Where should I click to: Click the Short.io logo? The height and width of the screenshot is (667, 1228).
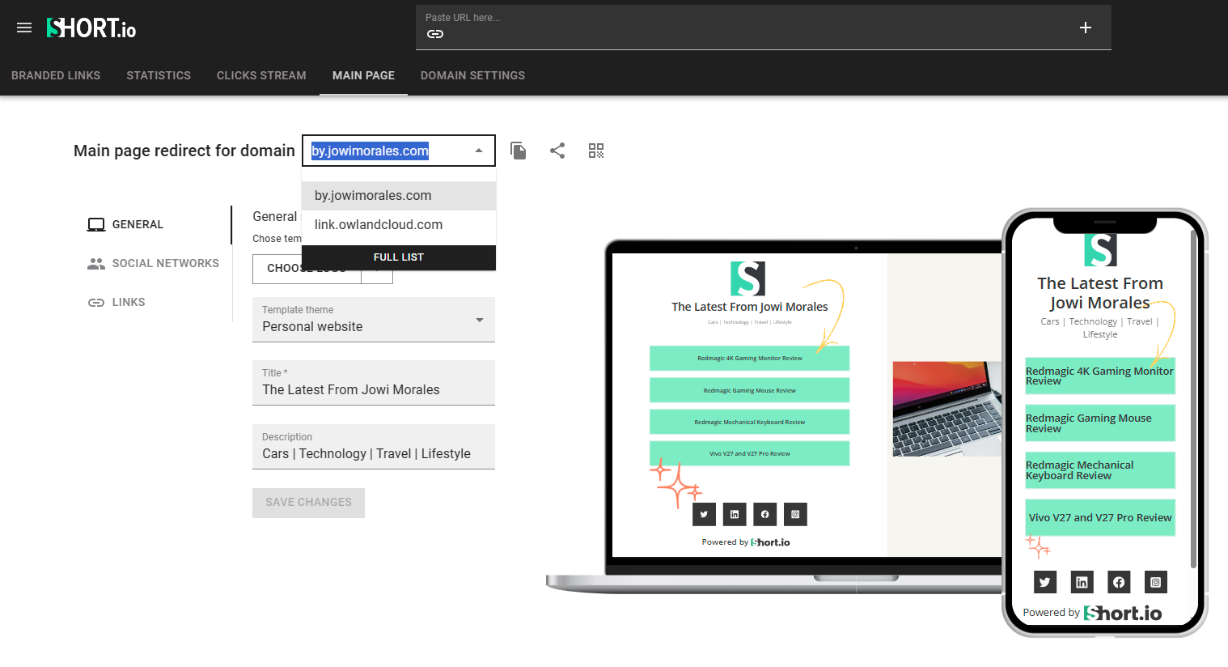click(91, 28)
